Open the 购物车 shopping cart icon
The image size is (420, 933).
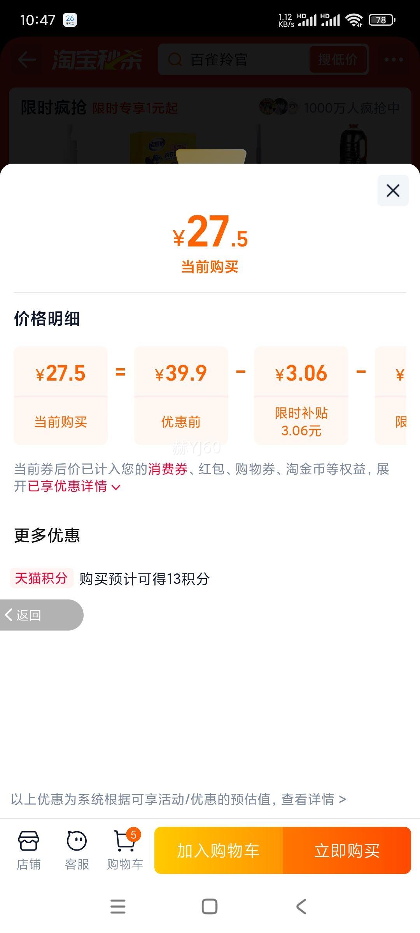click(125, 850)
